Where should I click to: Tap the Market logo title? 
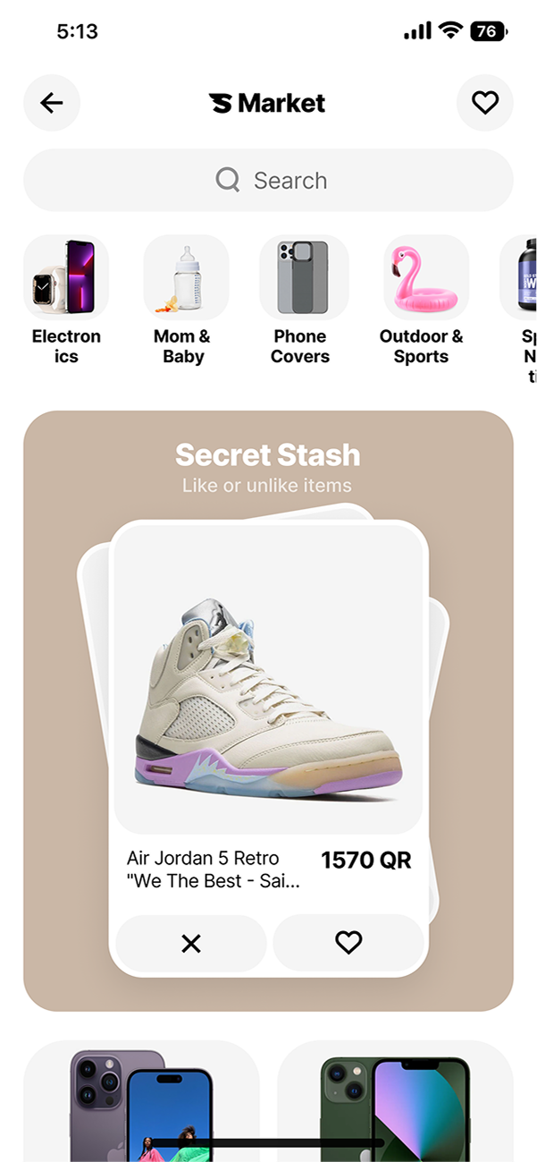click(x=267, y=103)
